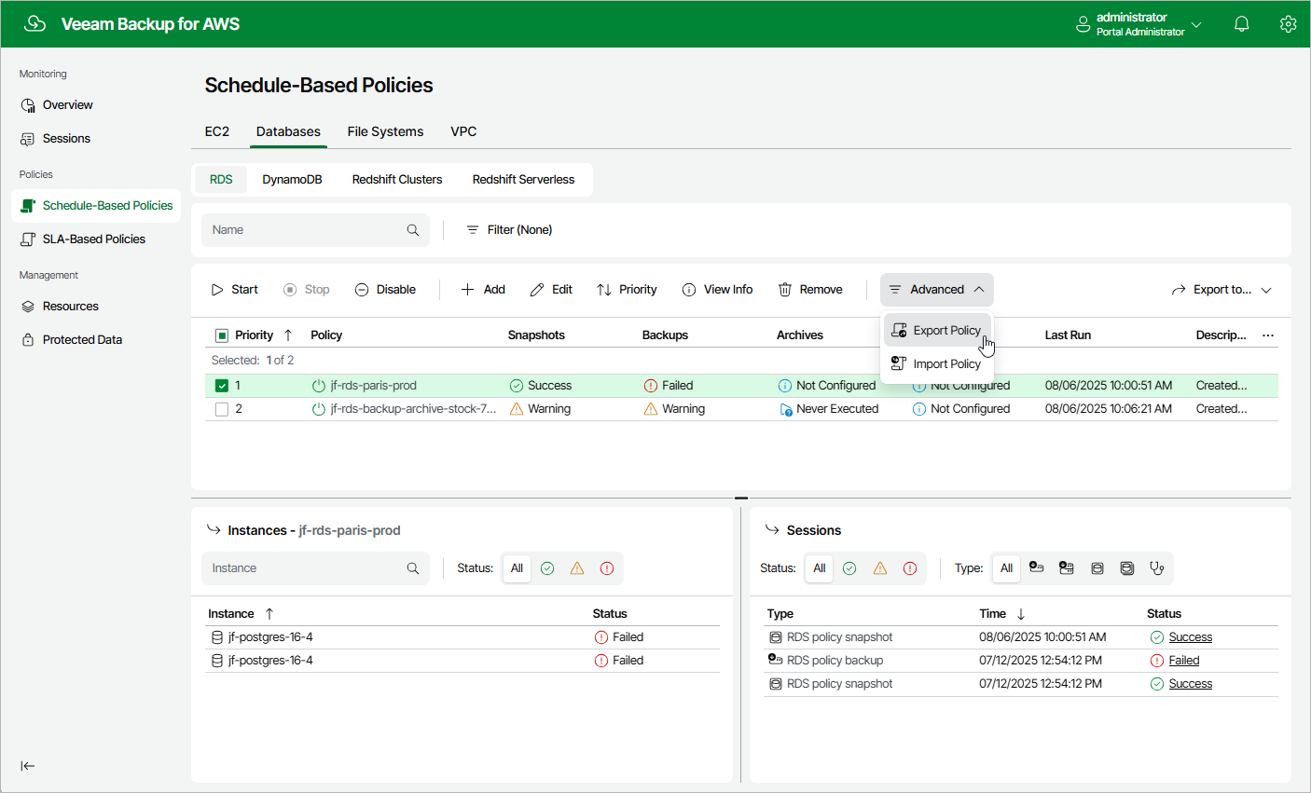Viewport: 1311px width, 793px height.
Task: Choose Export Policy from the Advanced menu
Action: tap(937, 331)
